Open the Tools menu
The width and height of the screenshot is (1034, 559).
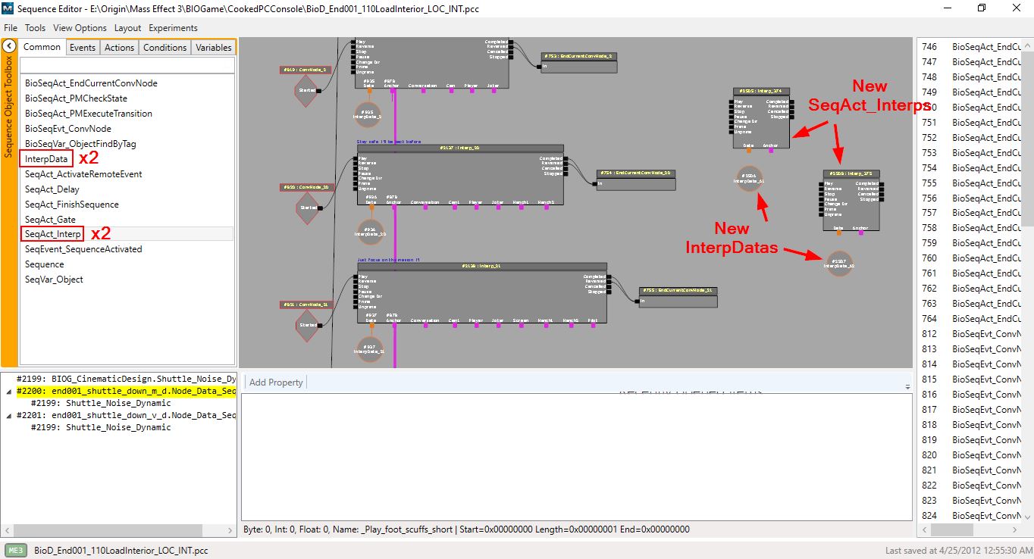35,28
